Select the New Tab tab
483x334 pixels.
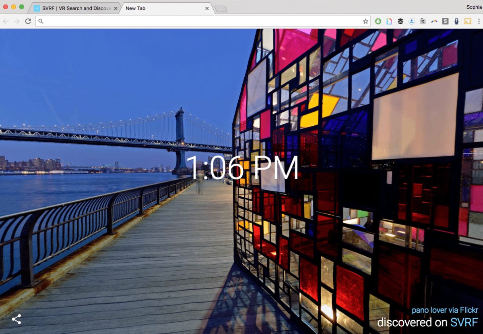point(161,8)
